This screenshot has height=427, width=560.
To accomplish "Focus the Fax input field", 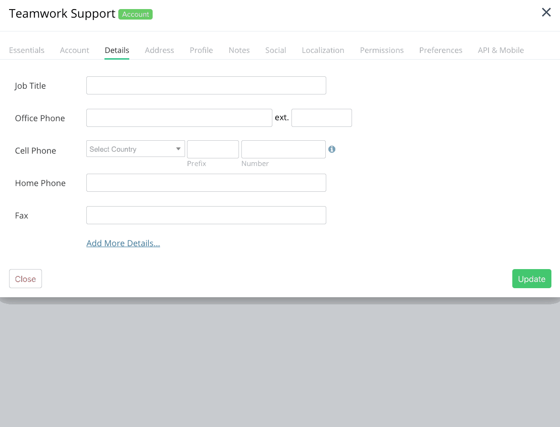I will point(206,215).
